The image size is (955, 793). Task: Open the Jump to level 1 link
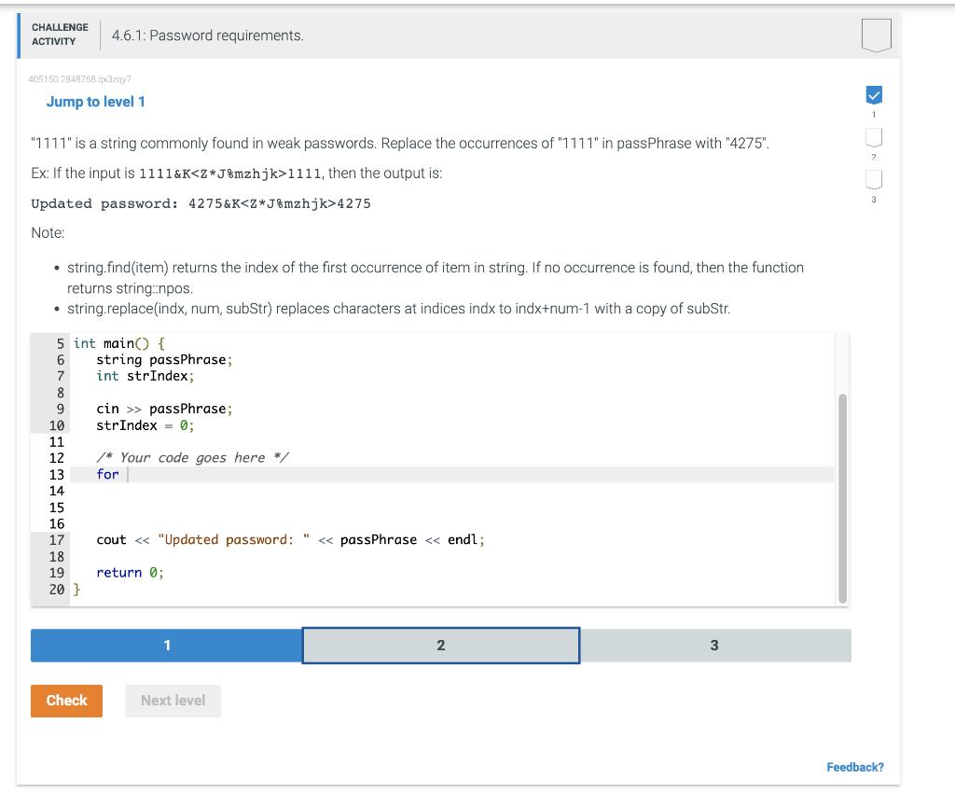pos(96,102)
